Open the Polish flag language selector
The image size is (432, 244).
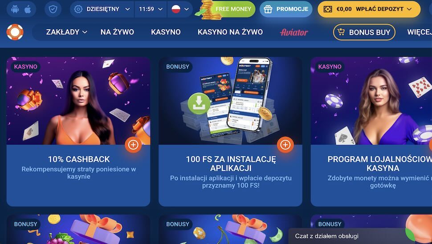coord(180,9)
